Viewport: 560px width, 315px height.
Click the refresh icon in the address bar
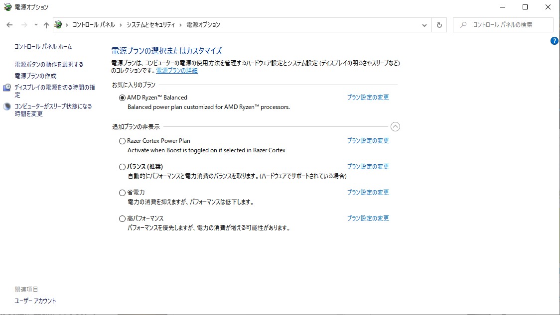pos(438,24)
